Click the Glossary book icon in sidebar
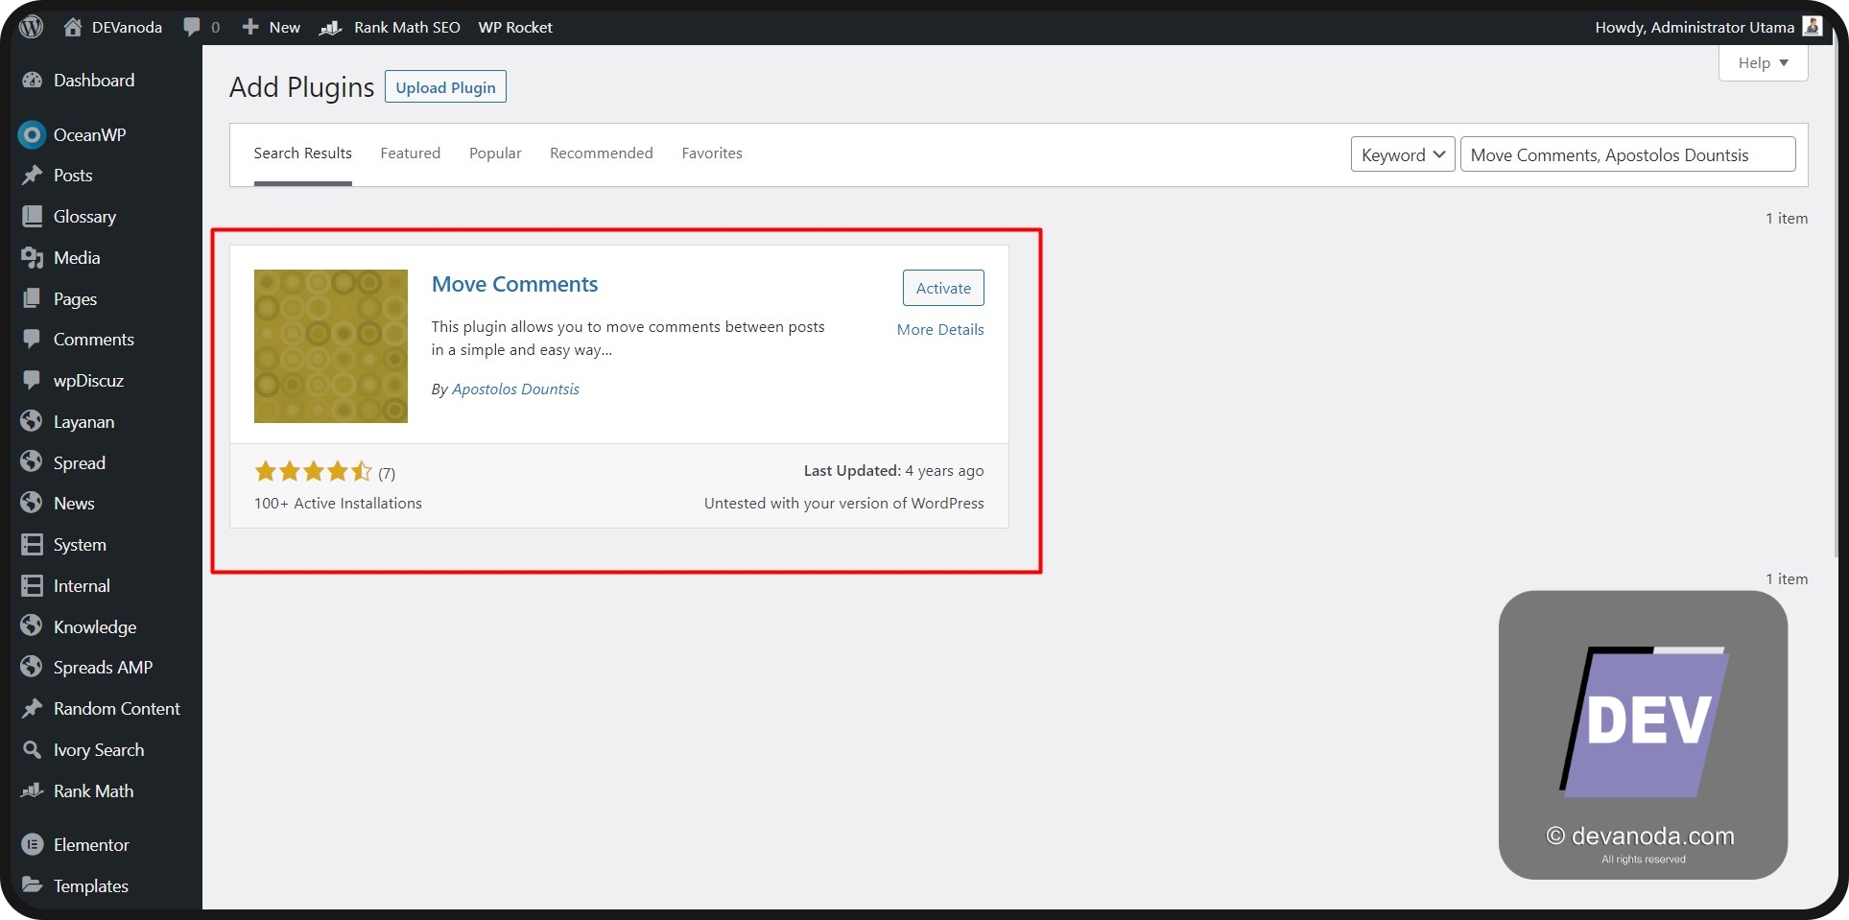The width and height of the screenshot is (1849, 920). click(x=32, y=216)
